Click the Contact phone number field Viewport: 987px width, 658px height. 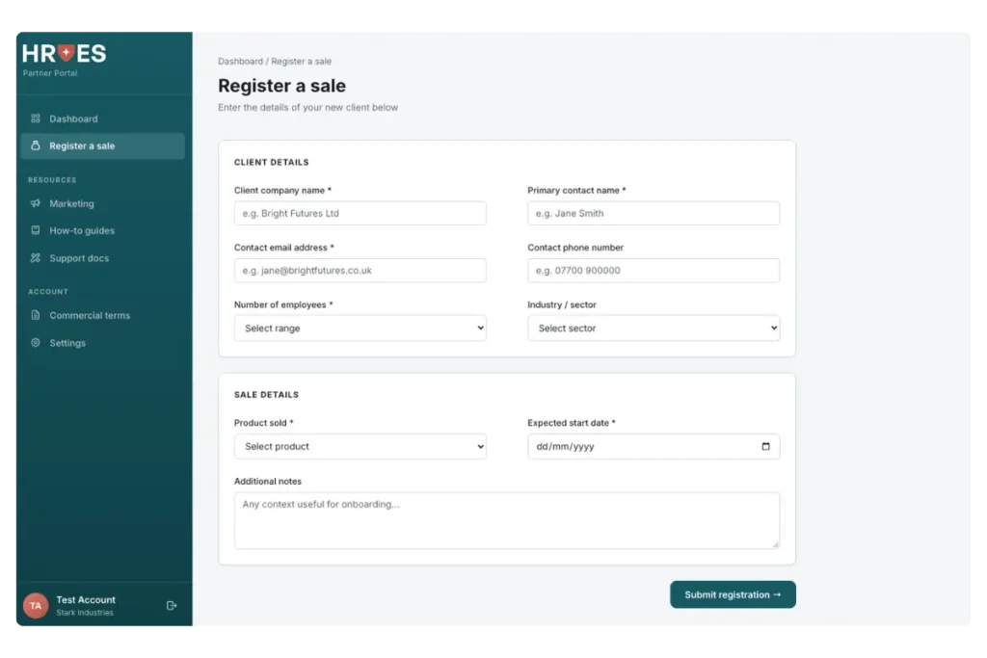click(x=654, y=271)
